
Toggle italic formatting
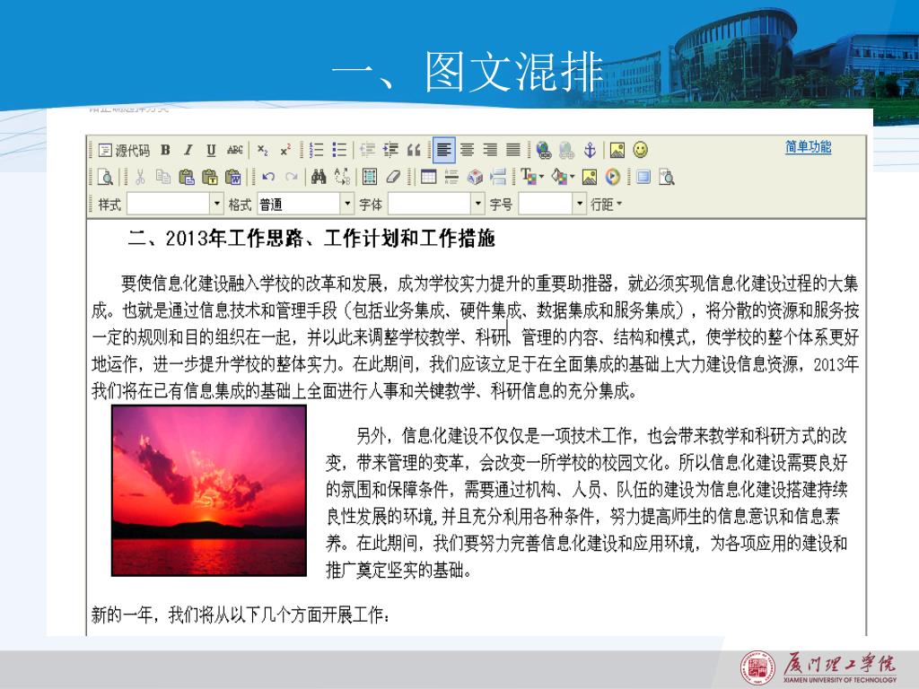188,151
